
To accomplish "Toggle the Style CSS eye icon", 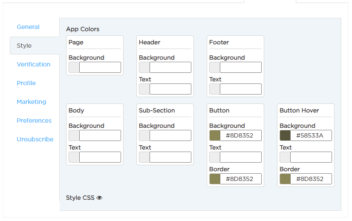I will pos(99,198).
